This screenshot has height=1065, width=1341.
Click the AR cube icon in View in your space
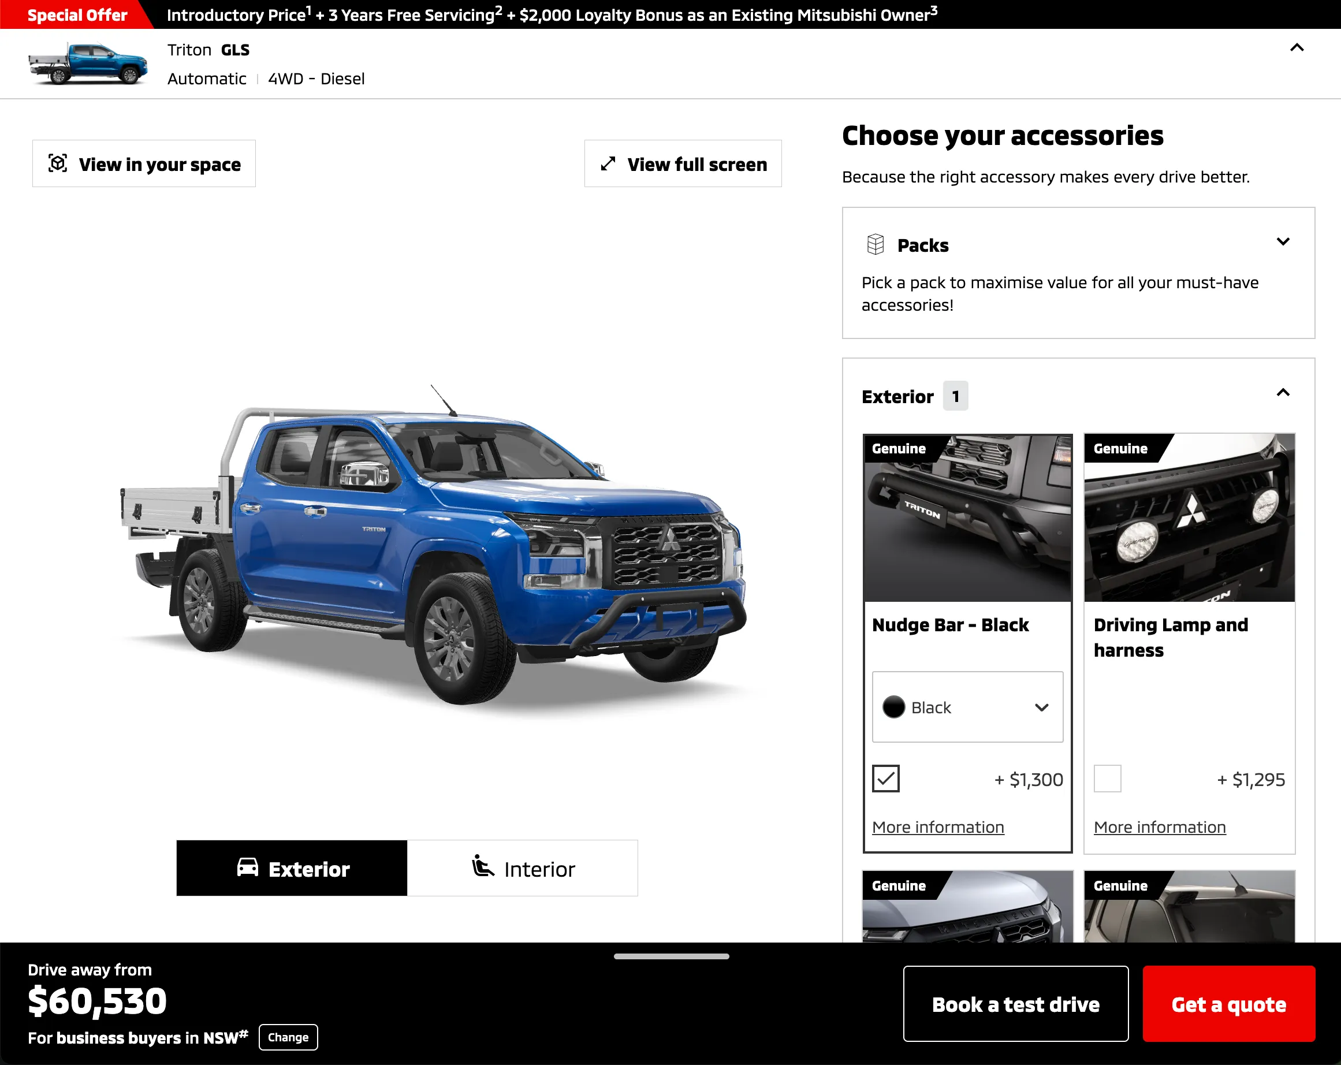[x=58, y=163]
